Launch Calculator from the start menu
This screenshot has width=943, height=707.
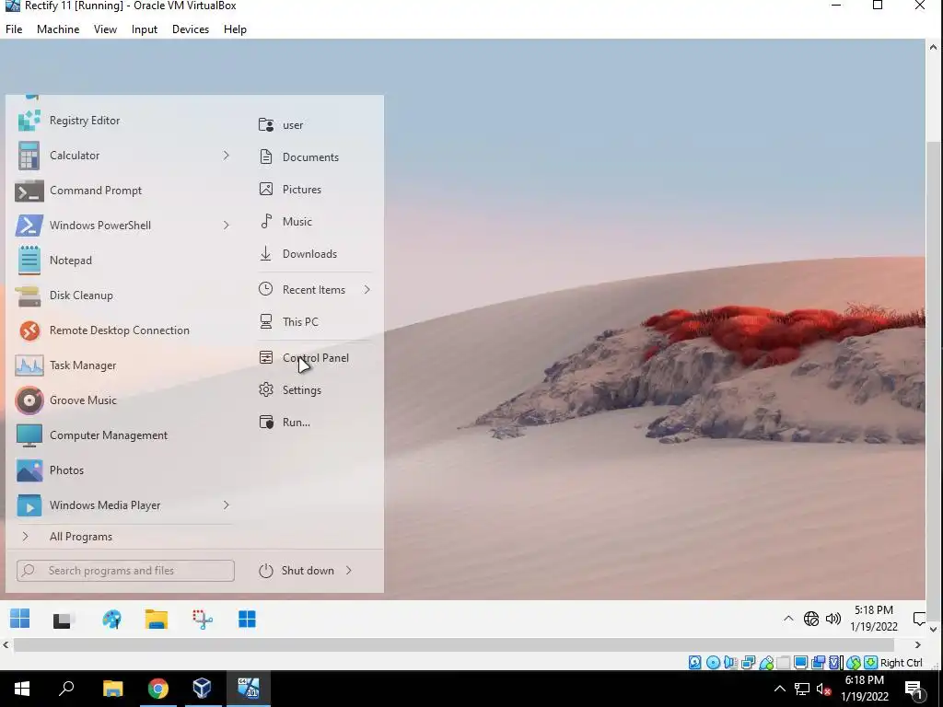click(75, 155)
